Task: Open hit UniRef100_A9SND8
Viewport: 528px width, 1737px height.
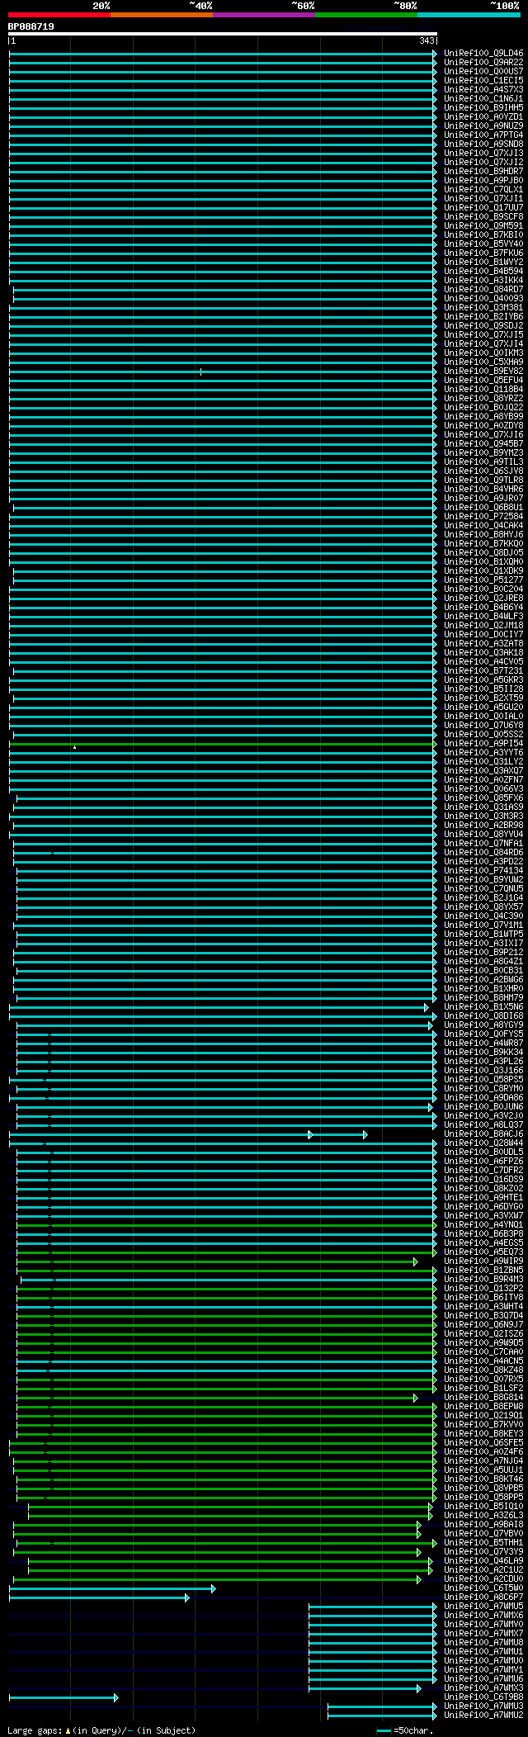Action: (483, 144)
